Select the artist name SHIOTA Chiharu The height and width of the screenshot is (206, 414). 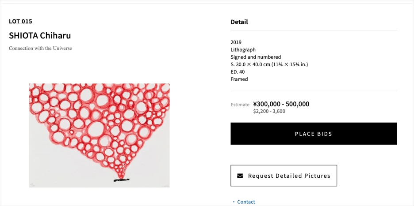click(40, 36)
